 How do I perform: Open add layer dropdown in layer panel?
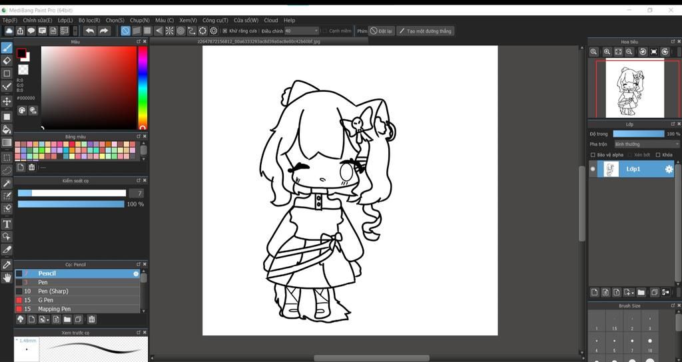click(629, 293)
